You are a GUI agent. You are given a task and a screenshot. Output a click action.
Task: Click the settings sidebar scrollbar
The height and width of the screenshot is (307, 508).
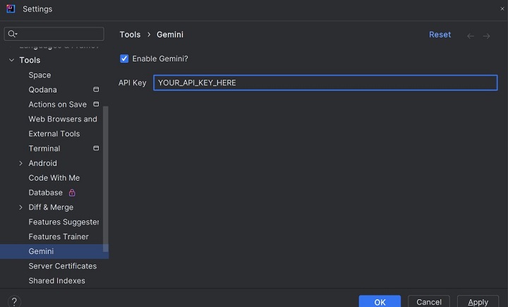[106, 176]
